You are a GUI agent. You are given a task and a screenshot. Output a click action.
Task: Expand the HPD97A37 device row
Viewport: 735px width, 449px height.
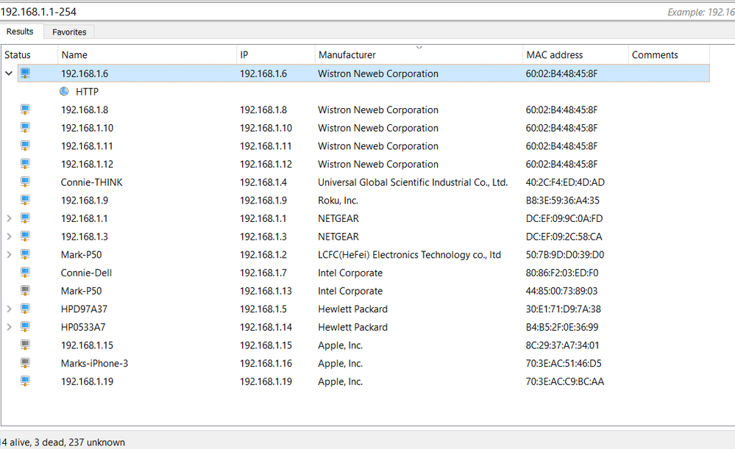coord(9,309)
